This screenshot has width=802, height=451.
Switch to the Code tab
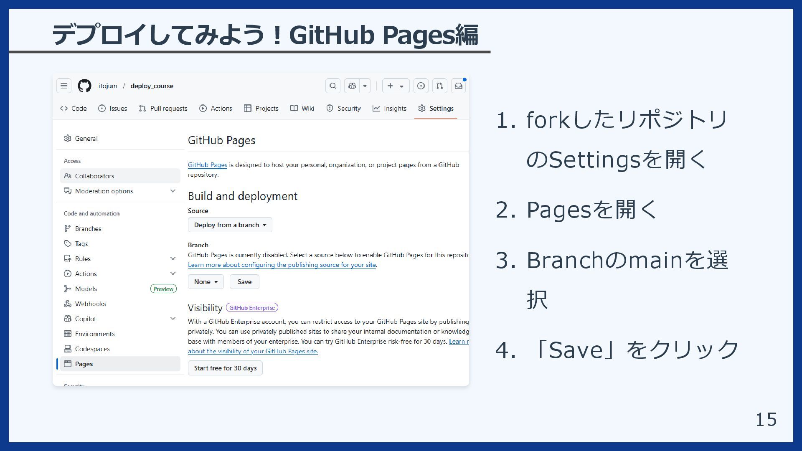[x=74, y=109]
